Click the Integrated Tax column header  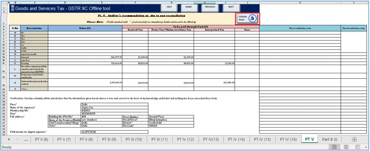[214, 30]
